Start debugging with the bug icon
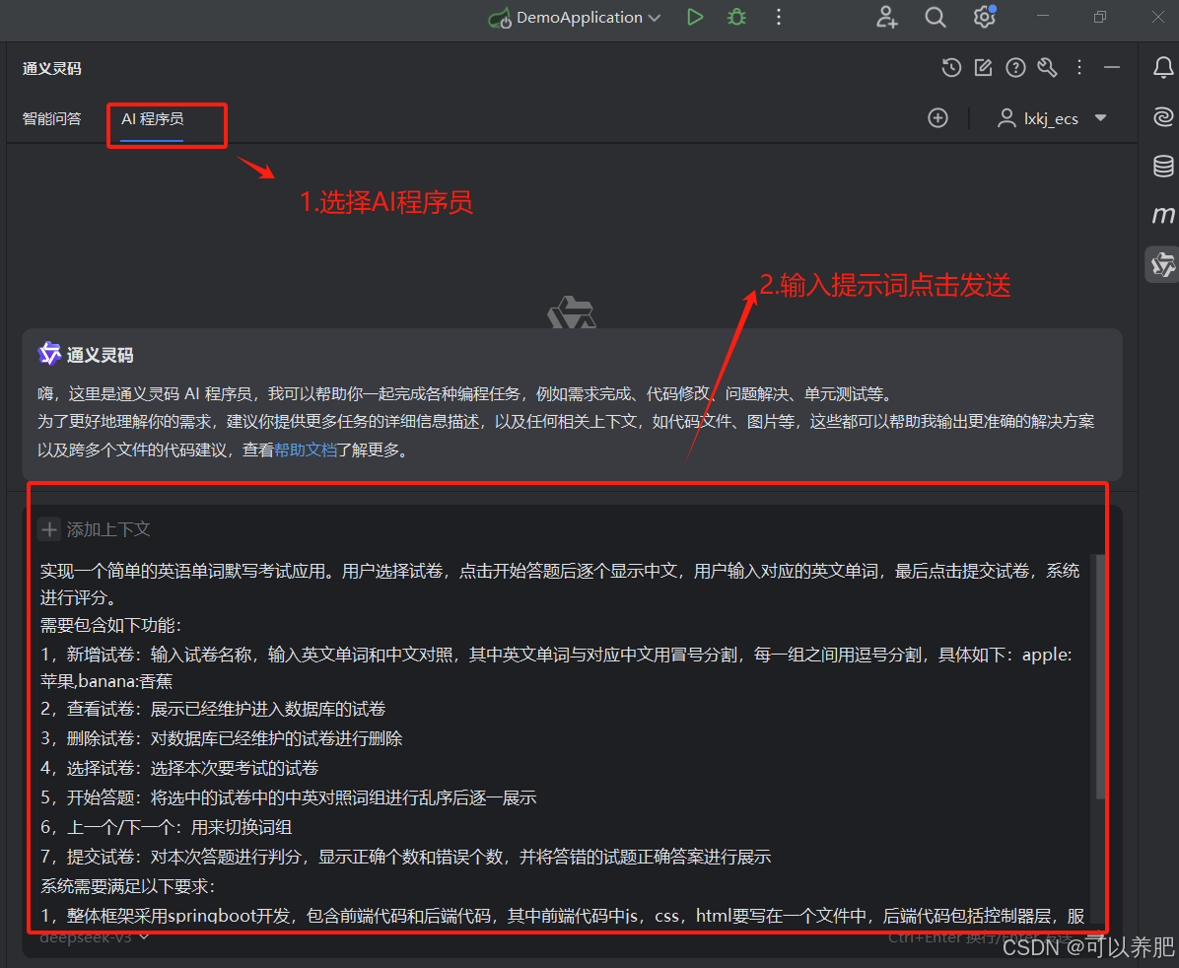The image size is (1179, 968). (x=737, y=18)
